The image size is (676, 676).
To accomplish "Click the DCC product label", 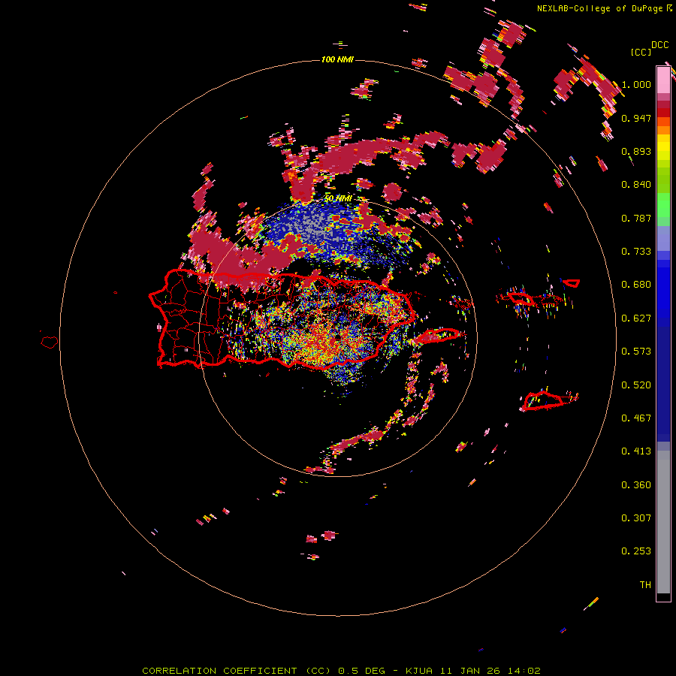I will tap(659, 45).
